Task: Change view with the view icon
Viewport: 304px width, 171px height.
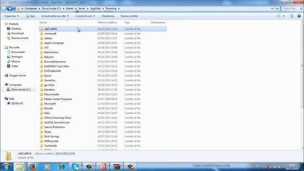Action: [x=279, y=16]
